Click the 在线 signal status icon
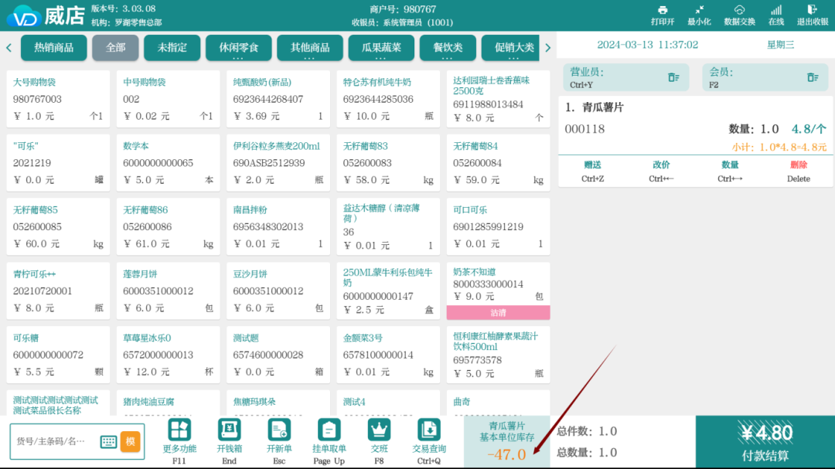Viewport: 835px width, 469px height. pos(775,11)
